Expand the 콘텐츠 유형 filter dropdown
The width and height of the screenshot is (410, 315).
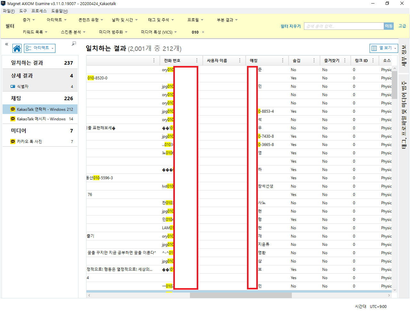[x=91, y=20]
